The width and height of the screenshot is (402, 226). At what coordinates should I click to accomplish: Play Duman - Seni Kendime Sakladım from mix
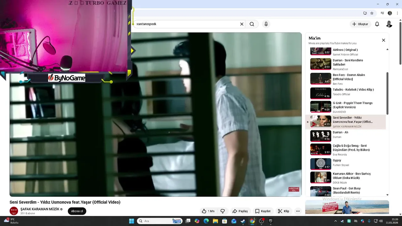click(346, 64)
